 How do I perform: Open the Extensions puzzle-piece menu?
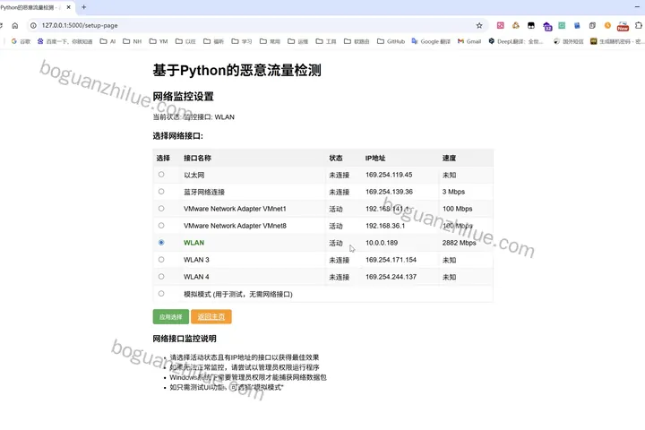point(639,25)
